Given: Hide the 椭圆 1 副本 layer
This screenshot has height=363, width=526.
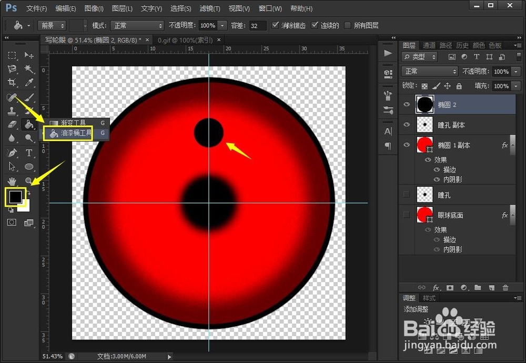Looking at the screenshot, I should 407,145.
